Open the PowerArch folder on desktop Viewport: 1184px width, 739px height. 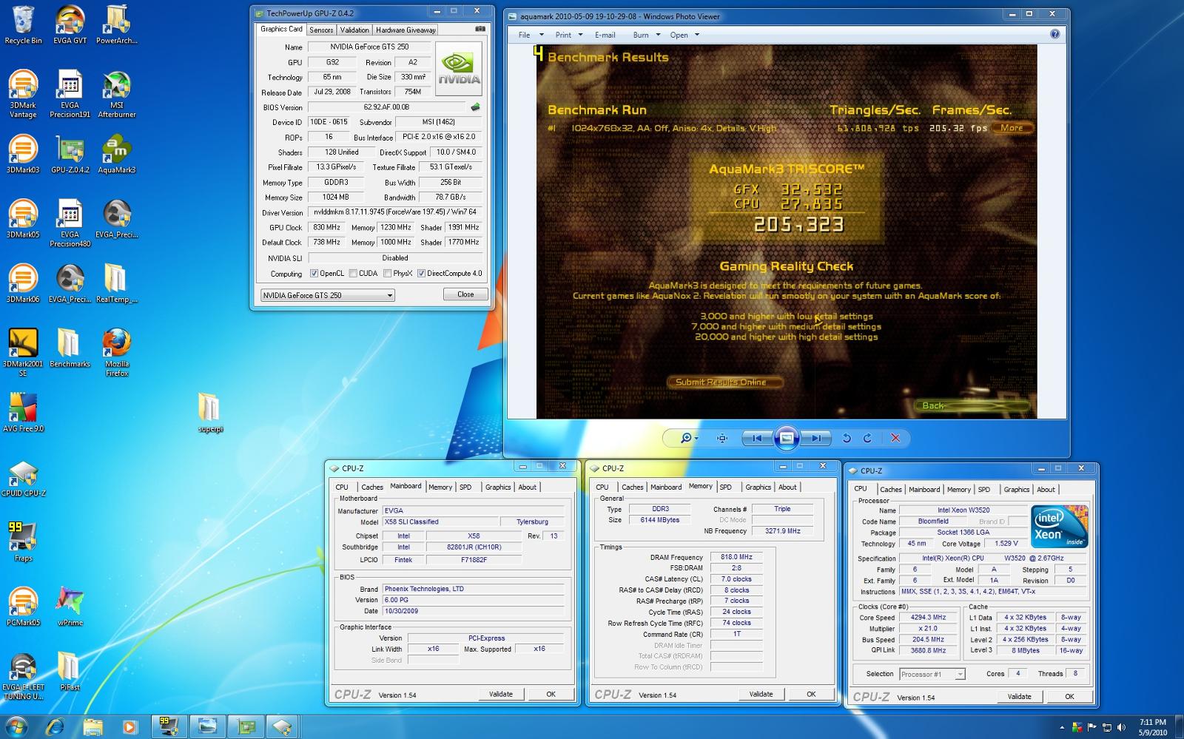click(116, 26)
